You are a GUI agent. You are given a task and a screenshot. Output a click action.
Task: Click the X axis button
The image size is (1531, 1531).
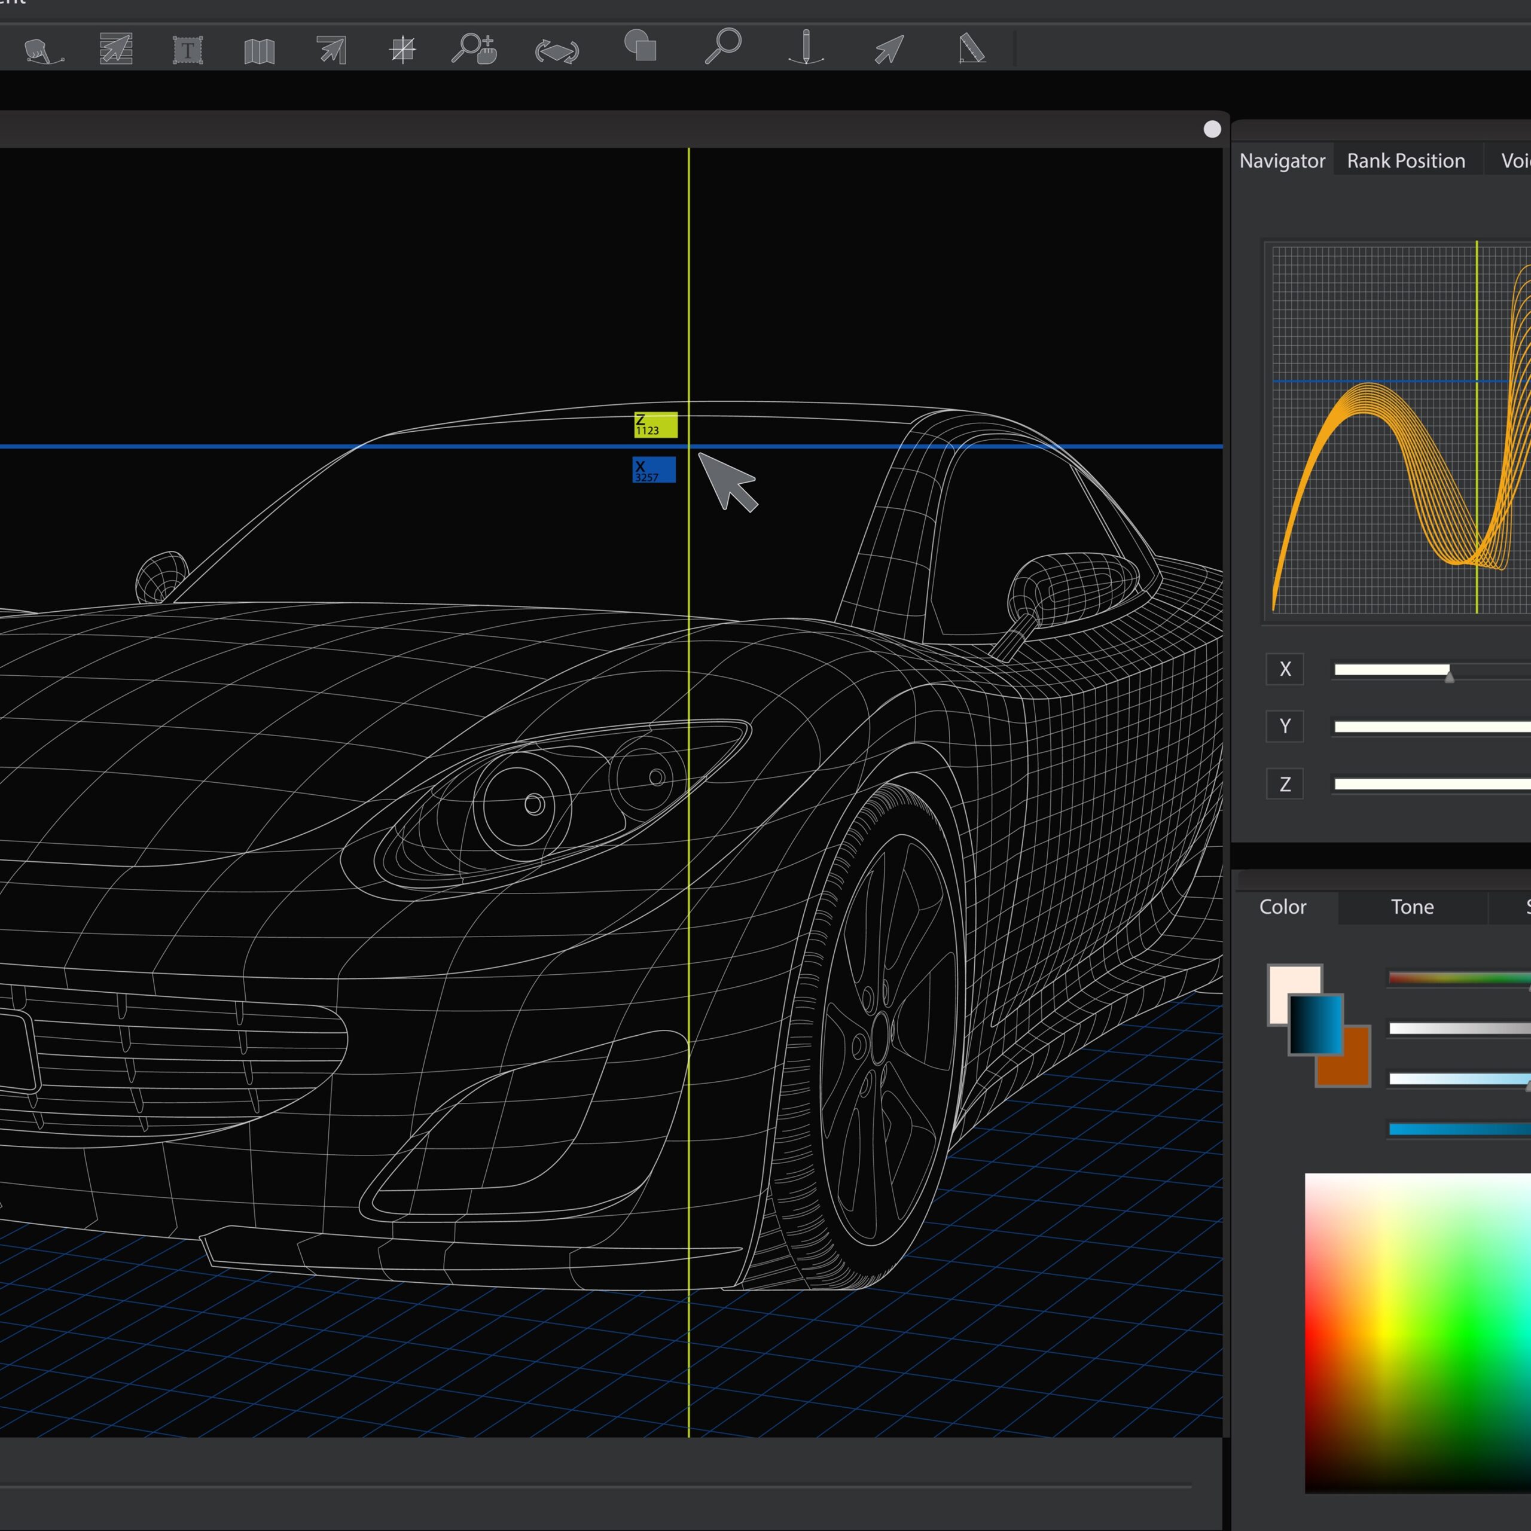pyautogui.click(x=1285, y=669)
